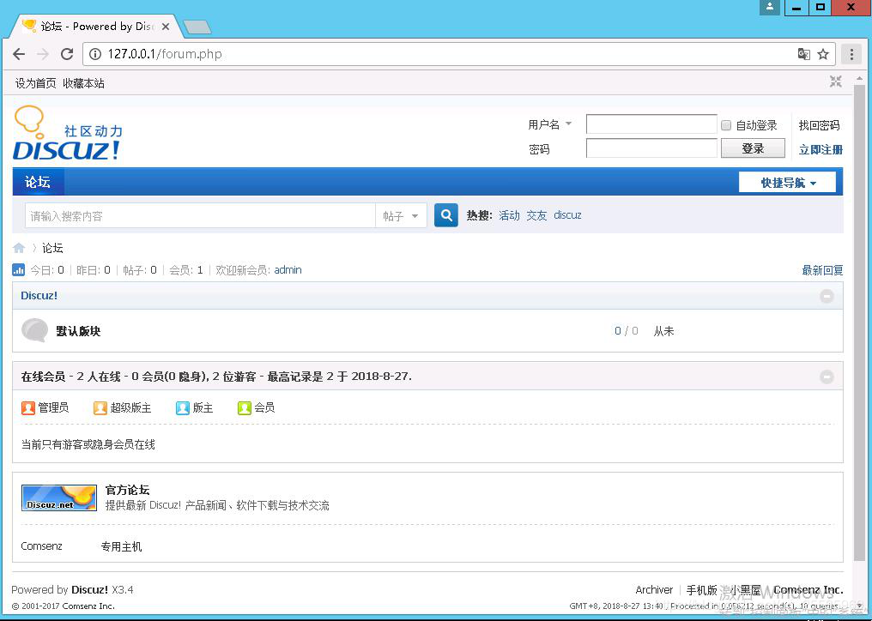Select the red 管理员 group icon
The height and width of the screenshot is (621, 872).
27,407
